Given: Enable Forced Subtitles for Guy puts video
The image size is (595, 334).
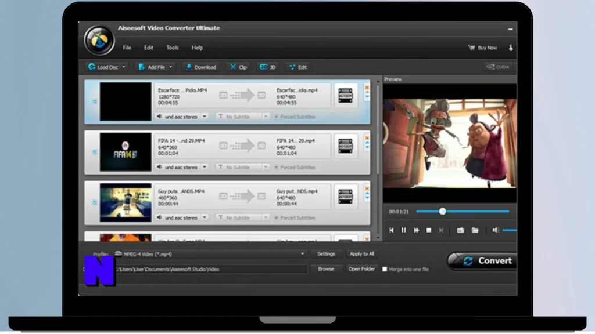Looking at the screenshot, I should tap(276, 218).
